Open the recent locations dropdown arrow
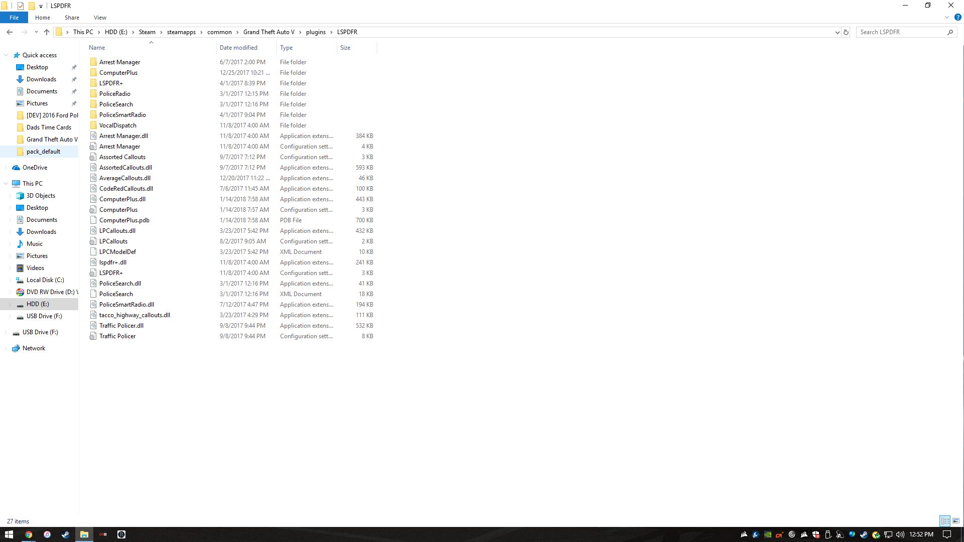Screen dimensions: 964x542 tap(36, 32)
